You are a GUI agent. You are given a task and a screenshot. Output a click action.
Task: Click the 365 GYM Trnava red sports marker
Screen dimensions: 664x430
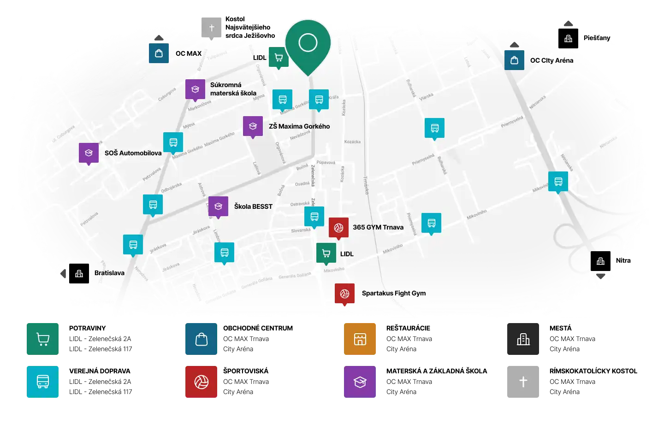tap(338, 228)
